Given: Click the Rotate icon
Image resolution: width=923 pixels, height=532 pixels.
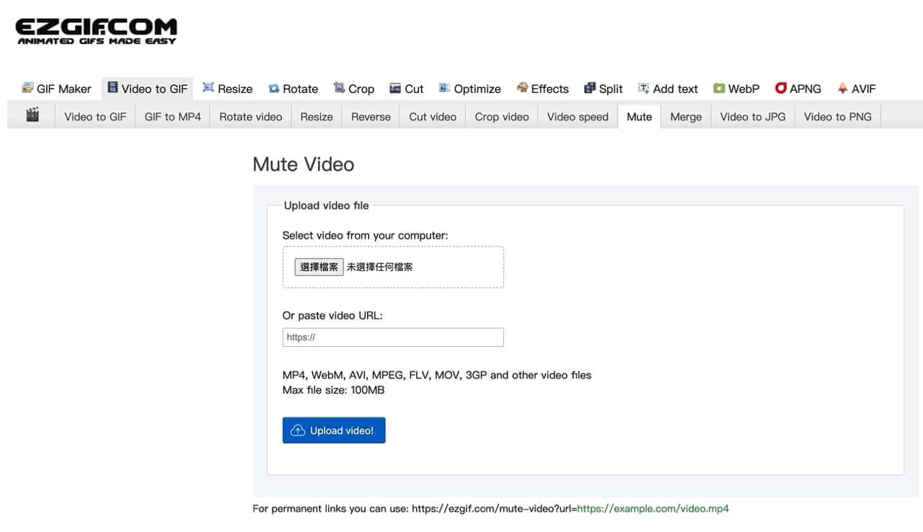Looking at the screenshot, I should pos(274,89).
